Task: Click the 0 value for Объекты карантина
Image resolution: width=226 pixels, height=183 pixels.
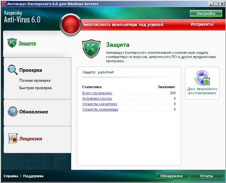Action: pyautogui.click(x=174, y=104)
